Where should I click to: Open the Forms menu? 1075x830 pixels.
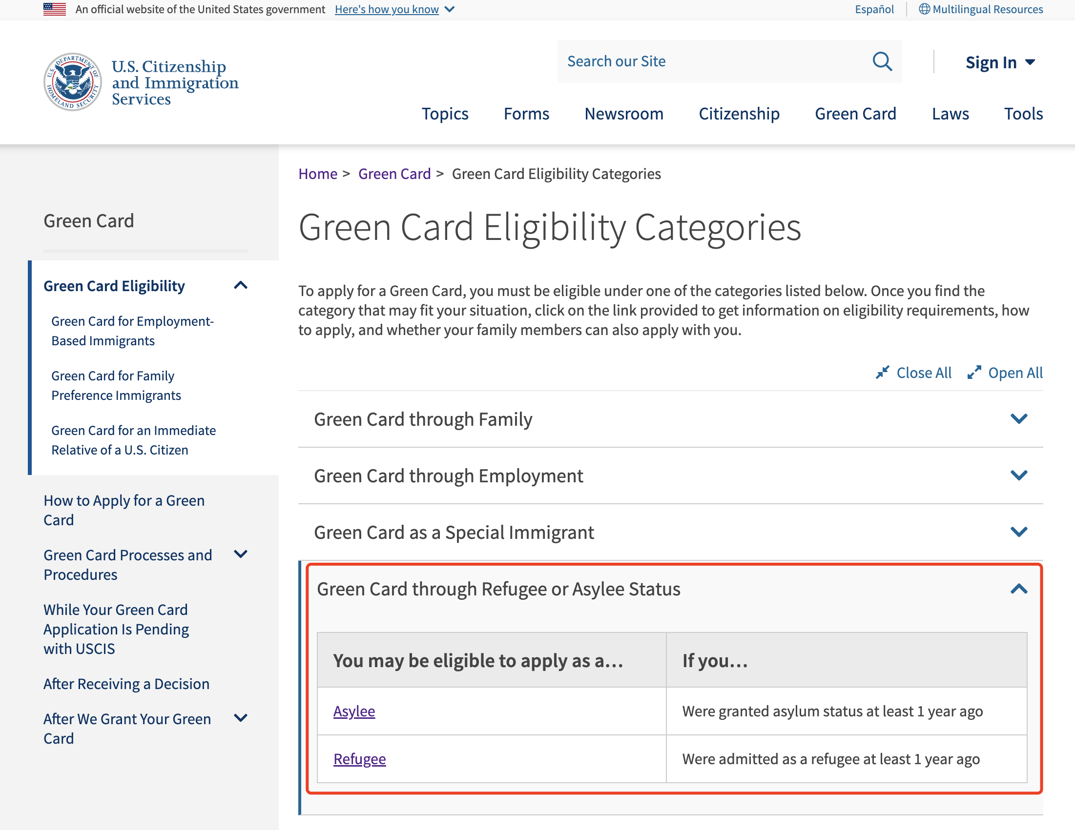point(526,114)
